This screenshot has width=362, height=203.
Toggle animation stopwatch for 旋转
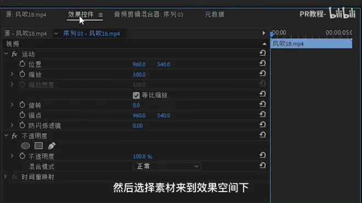[x=22, y=105]
